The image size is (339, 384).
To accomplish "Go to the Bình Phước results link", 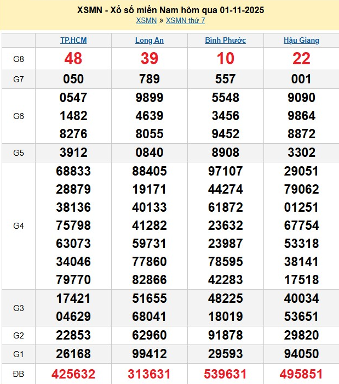I will click(225, 41).
